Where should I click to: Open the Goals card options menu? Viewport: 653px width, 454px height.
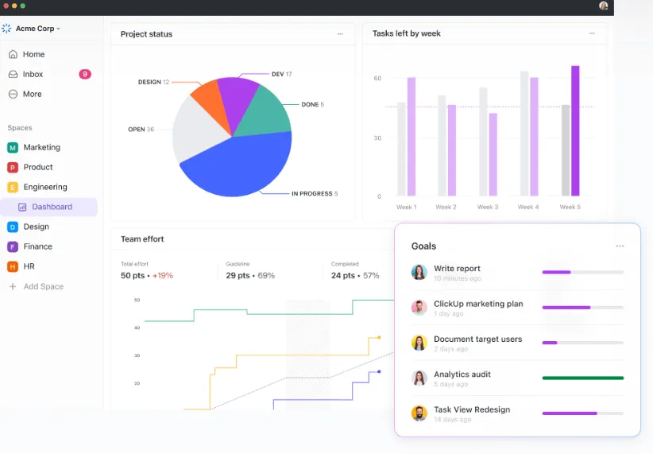(x=620, y=246)
